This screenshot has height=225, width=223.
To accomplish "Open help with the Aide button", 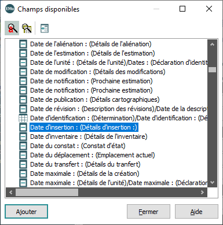I will click(196, 212).
